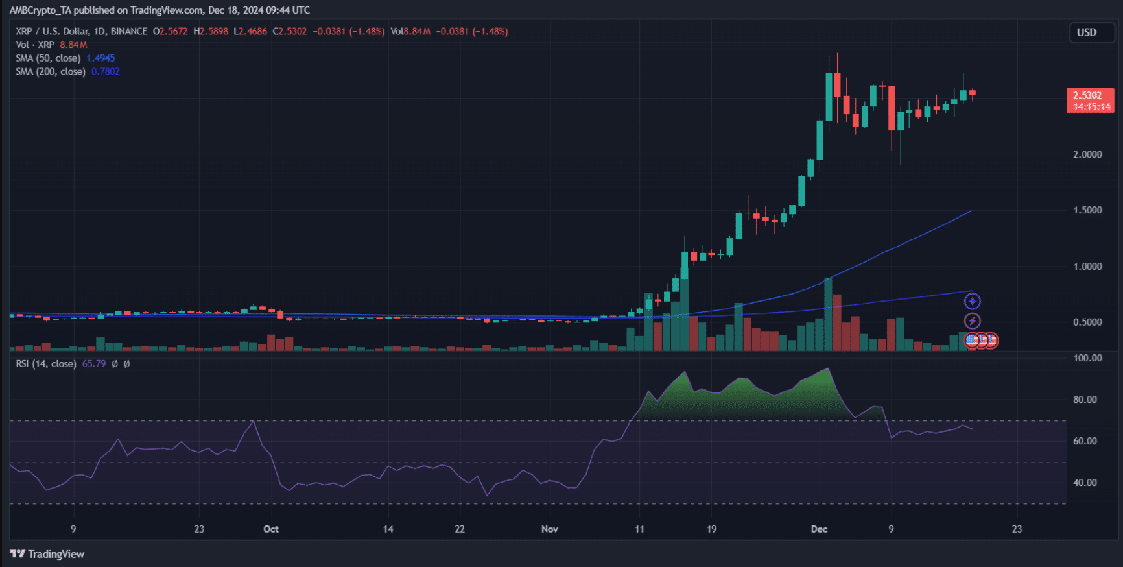
Task: Click the 8.84M value beside Vol · XRP
Action: (x=73, y=45)
